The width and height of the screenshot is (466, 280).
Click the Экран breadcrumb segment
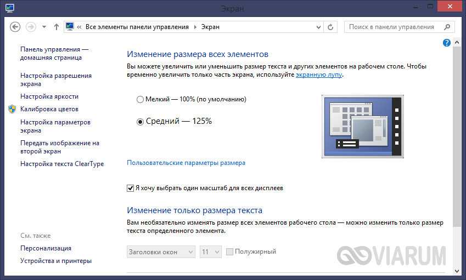pyautogui.click(x=210, y=27)
